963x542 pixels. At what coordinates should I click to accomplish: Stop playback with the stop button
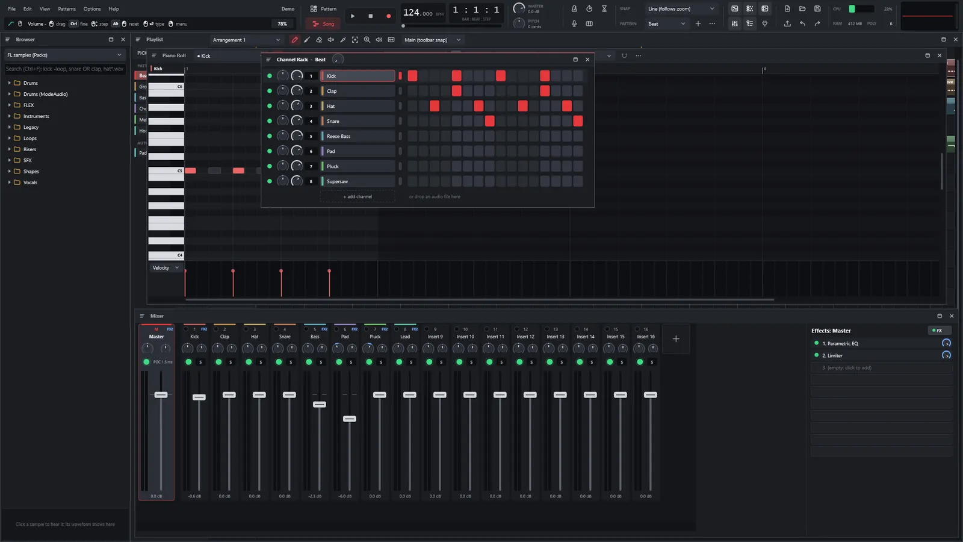point(371,16)
